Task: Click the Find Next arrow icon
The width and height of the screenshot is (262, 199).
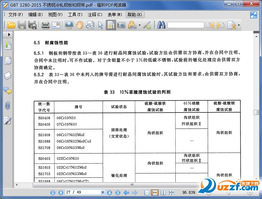Action: click(220, 25)
